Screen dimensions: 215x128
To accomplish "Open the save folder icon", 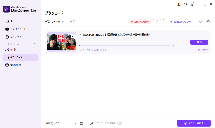I will [x=82, y=123].
